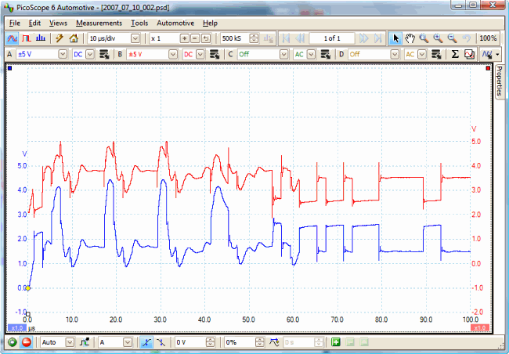Decrease horizontal zoom factor with minus button
Screen dimensions: 509x354
click(x=195, y=38)
